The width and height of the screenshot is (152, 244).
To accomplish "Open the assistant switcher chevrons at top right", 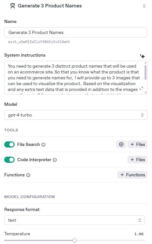I will (x=144, y=6).
